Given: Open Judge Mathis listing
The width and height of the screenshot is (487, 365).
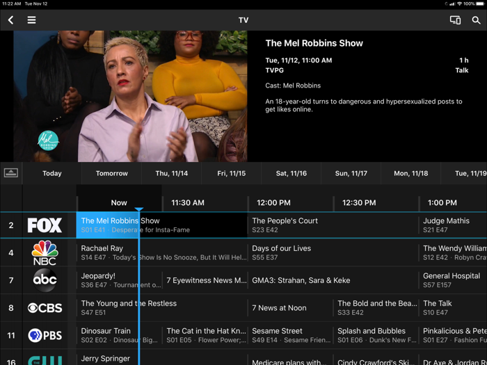Looking at the screenshot, I should (453, 225).
